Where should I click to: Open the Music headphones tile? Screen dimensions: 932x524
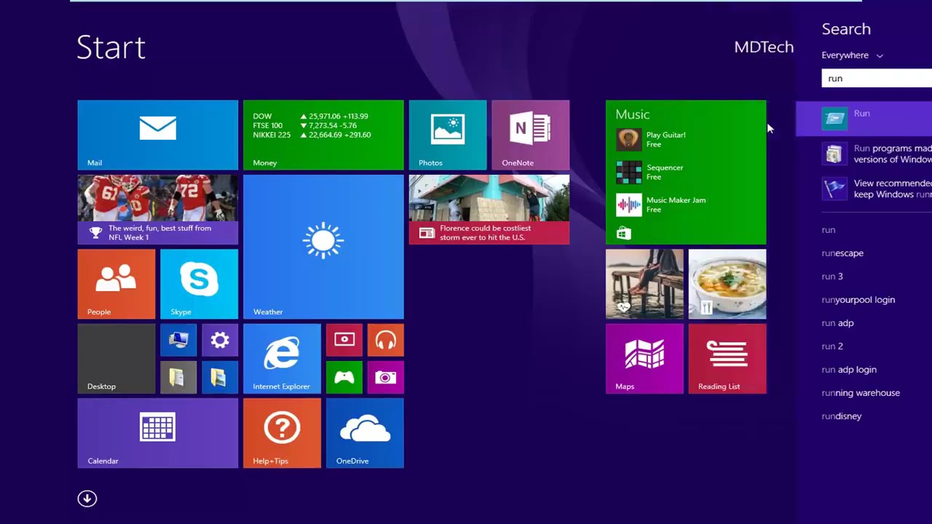tap(386, 340)
